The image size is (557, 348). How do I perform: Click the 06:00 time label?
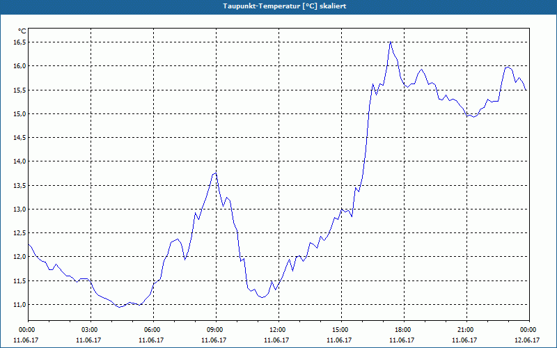pos(153,330)
